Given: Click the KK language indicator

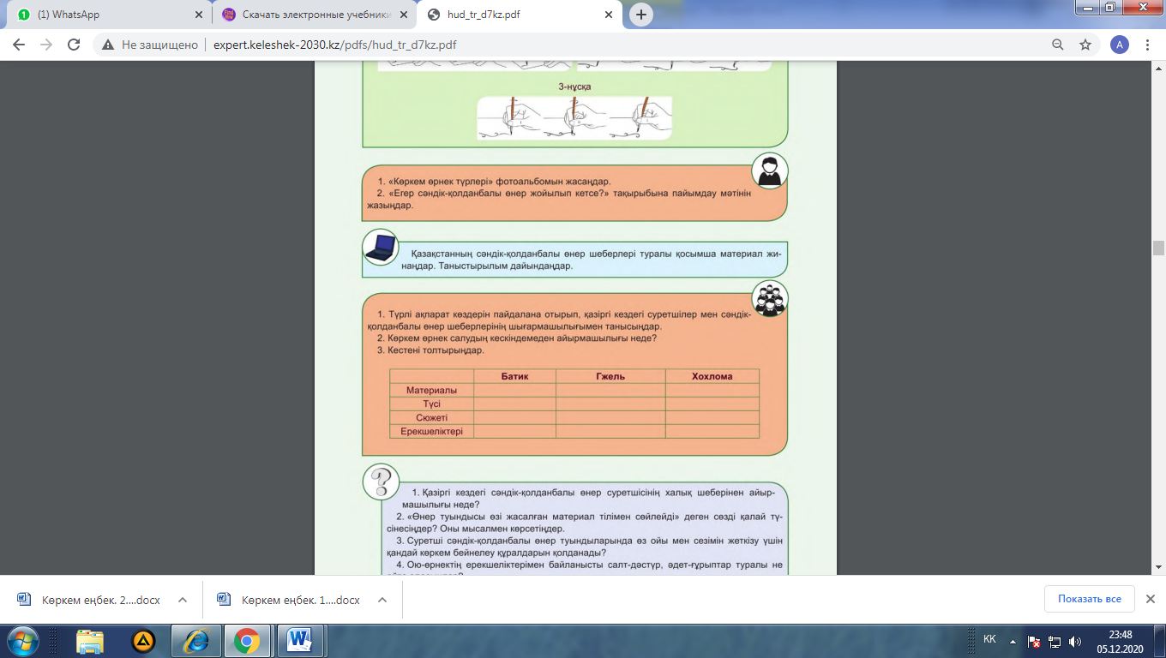Looking at the screenshot, I should tap(989, 639).
